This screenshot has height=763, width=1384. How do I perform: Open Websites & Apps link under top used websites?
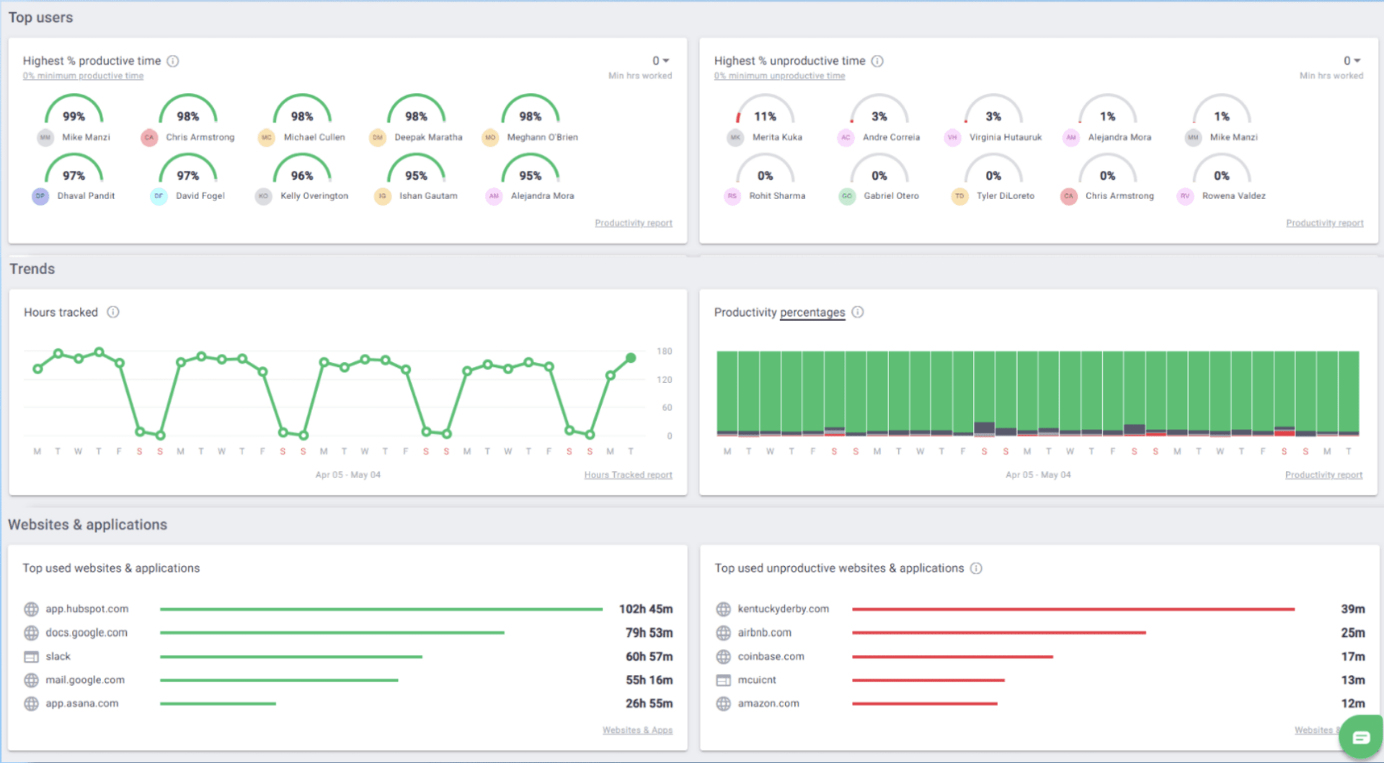637,731
